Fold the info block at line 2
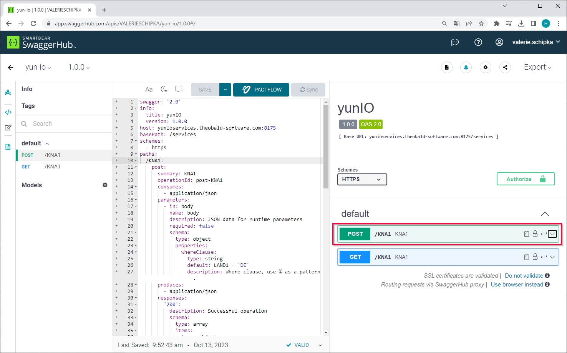The image size is (567, 353). pyautogui.click(x=136, y=108)
